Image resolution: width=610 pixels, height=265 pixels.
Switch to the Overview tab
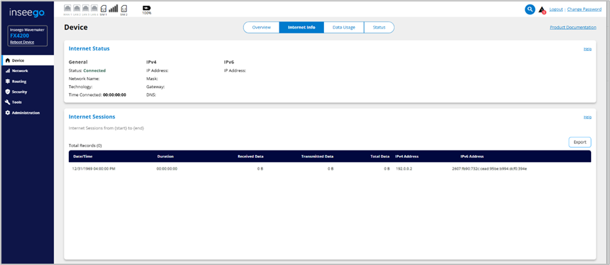click(261, 27)
